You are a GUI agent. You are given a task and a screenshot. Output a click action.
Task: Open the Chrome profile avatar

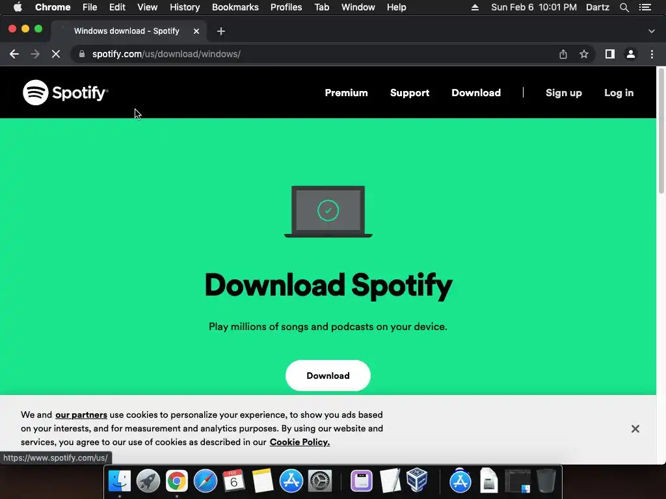click(x=631, y=54)
